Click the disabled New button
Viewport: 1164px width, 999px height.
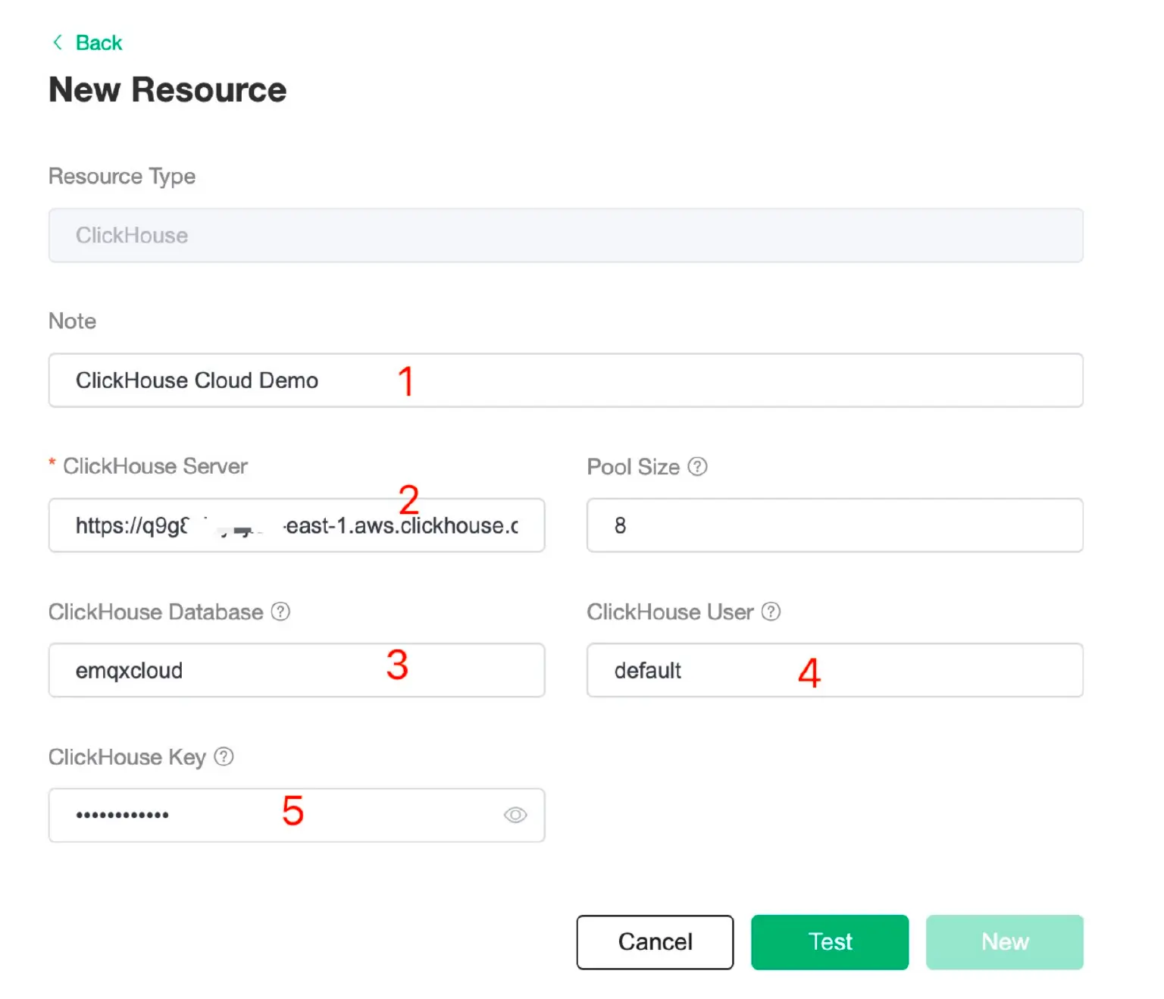tap(1004, 942)
